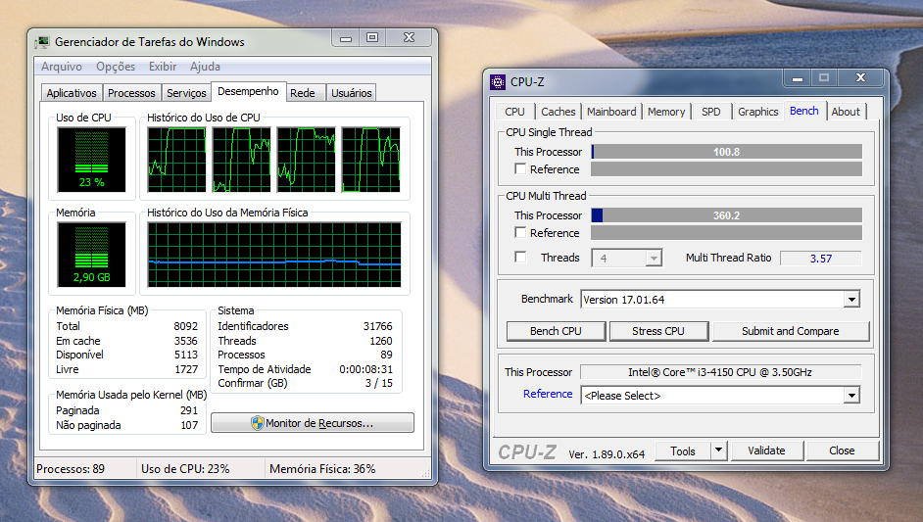Open the Opções menu
923x522 pixels.
(x=116, y=67)
